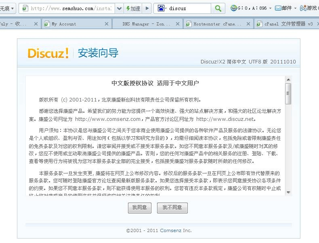Viewport: 319px width, 243px height.
Task: Click the URL address field
Action: [71, 8]
